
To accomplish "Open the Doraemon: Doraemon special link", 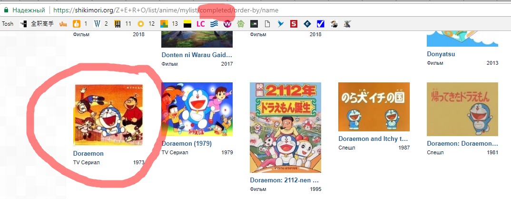I will 462,143.
